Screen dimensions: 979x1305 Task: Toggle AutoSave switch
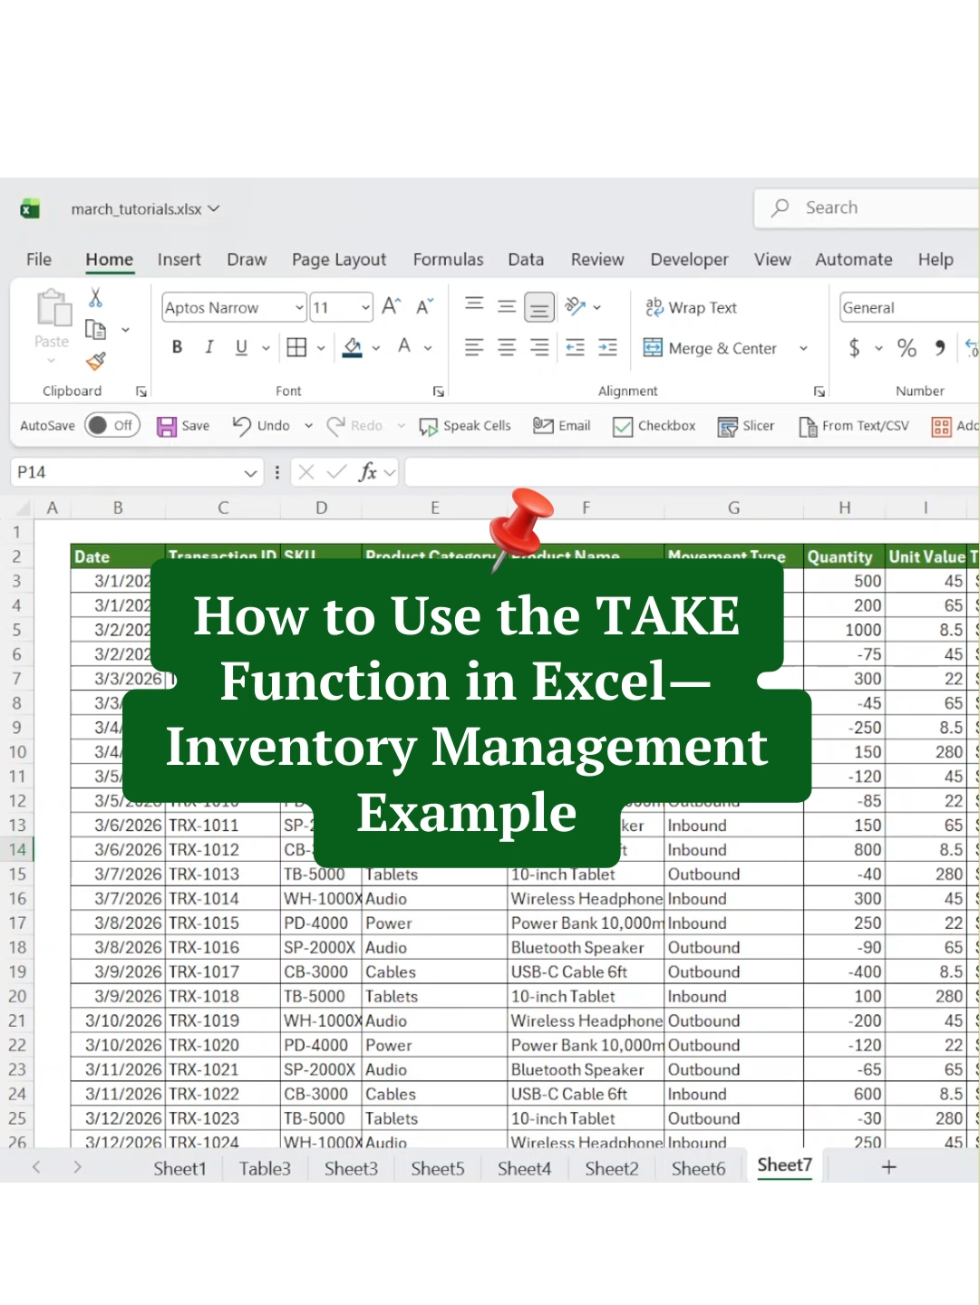111,425
